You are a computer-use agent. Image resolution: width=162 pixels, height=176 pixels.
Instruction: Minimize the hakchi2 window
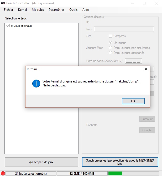coord(133,3)
